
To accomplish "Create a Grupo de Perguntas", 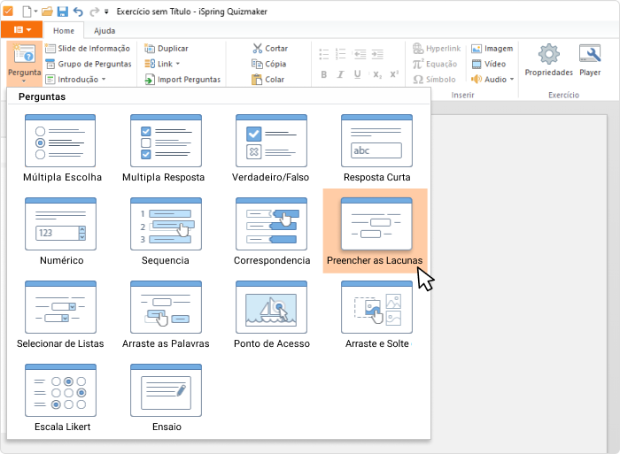I will click(89, 64).
